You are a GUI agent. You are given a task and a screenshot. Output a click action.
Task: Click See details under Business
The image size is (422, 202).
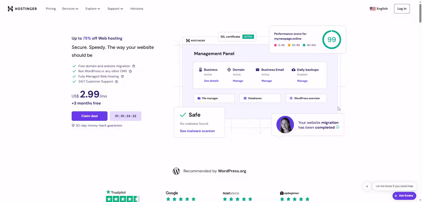[211, 81]
